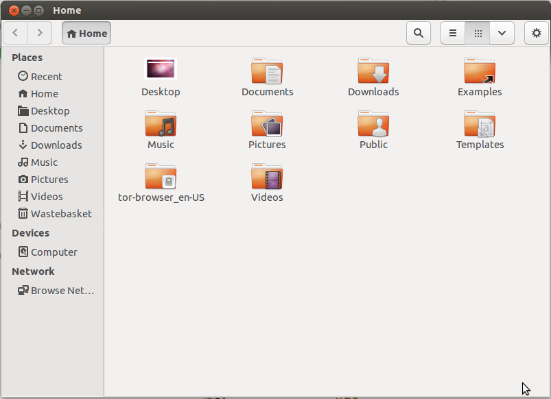Toggle the search bar
The height and width of the screenshot is (399, 551).
coord(419,32)
